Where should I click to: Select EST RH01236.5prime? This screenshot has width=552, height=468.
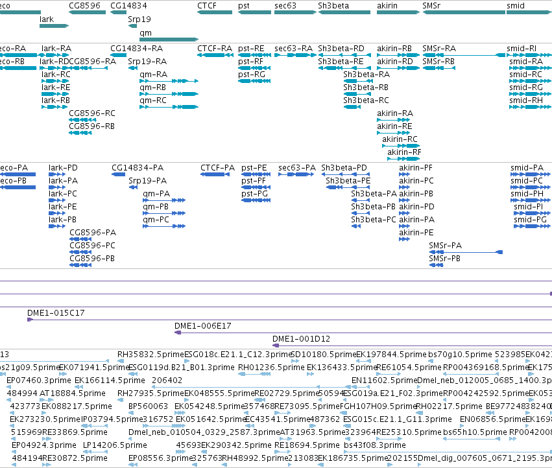click(x=271, y=368)
